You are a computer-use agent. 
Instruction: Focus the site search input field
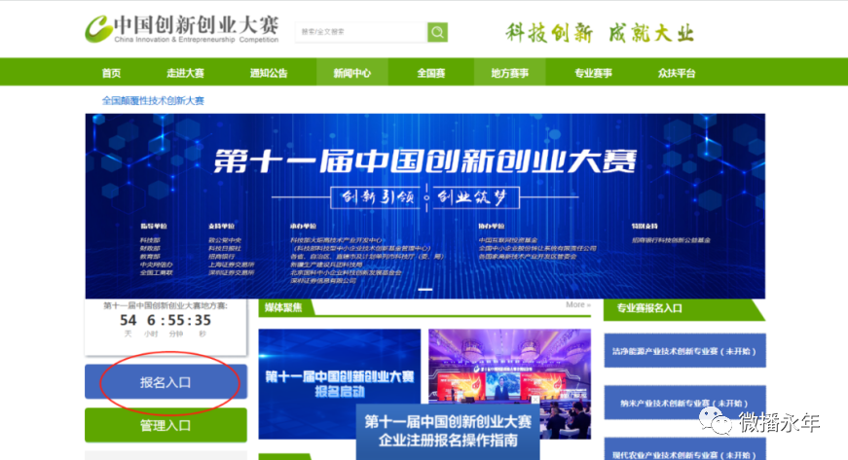pos(361,32)
